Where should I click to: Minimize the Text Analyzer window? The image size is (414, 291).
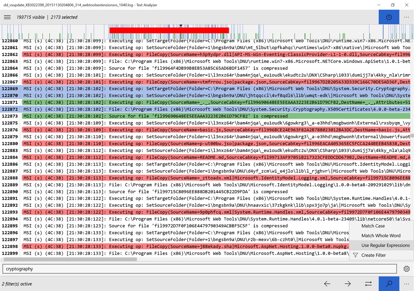(379, 5)
